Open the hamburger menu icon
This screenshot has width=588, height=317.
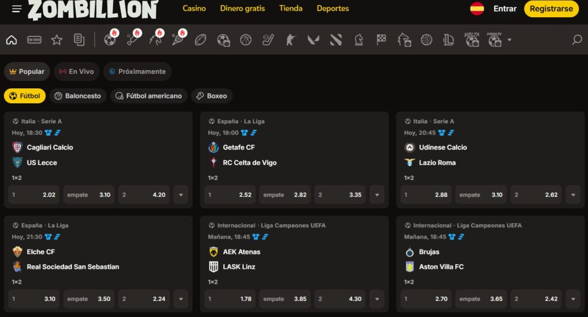pos(17,9)
